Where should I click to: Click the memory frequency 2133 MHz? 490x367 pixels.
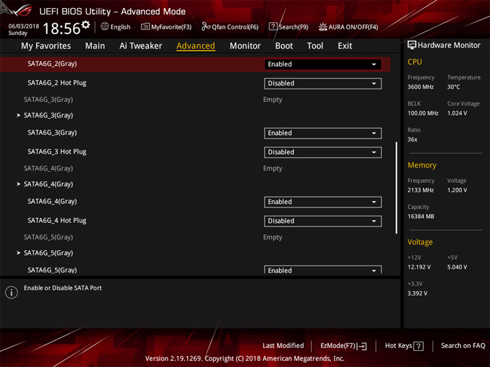421,190
